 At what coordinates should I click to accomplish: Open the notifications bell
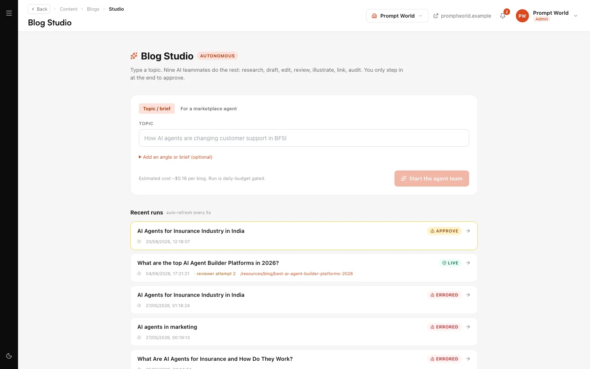pyautogui.click(x=503, y=16)
